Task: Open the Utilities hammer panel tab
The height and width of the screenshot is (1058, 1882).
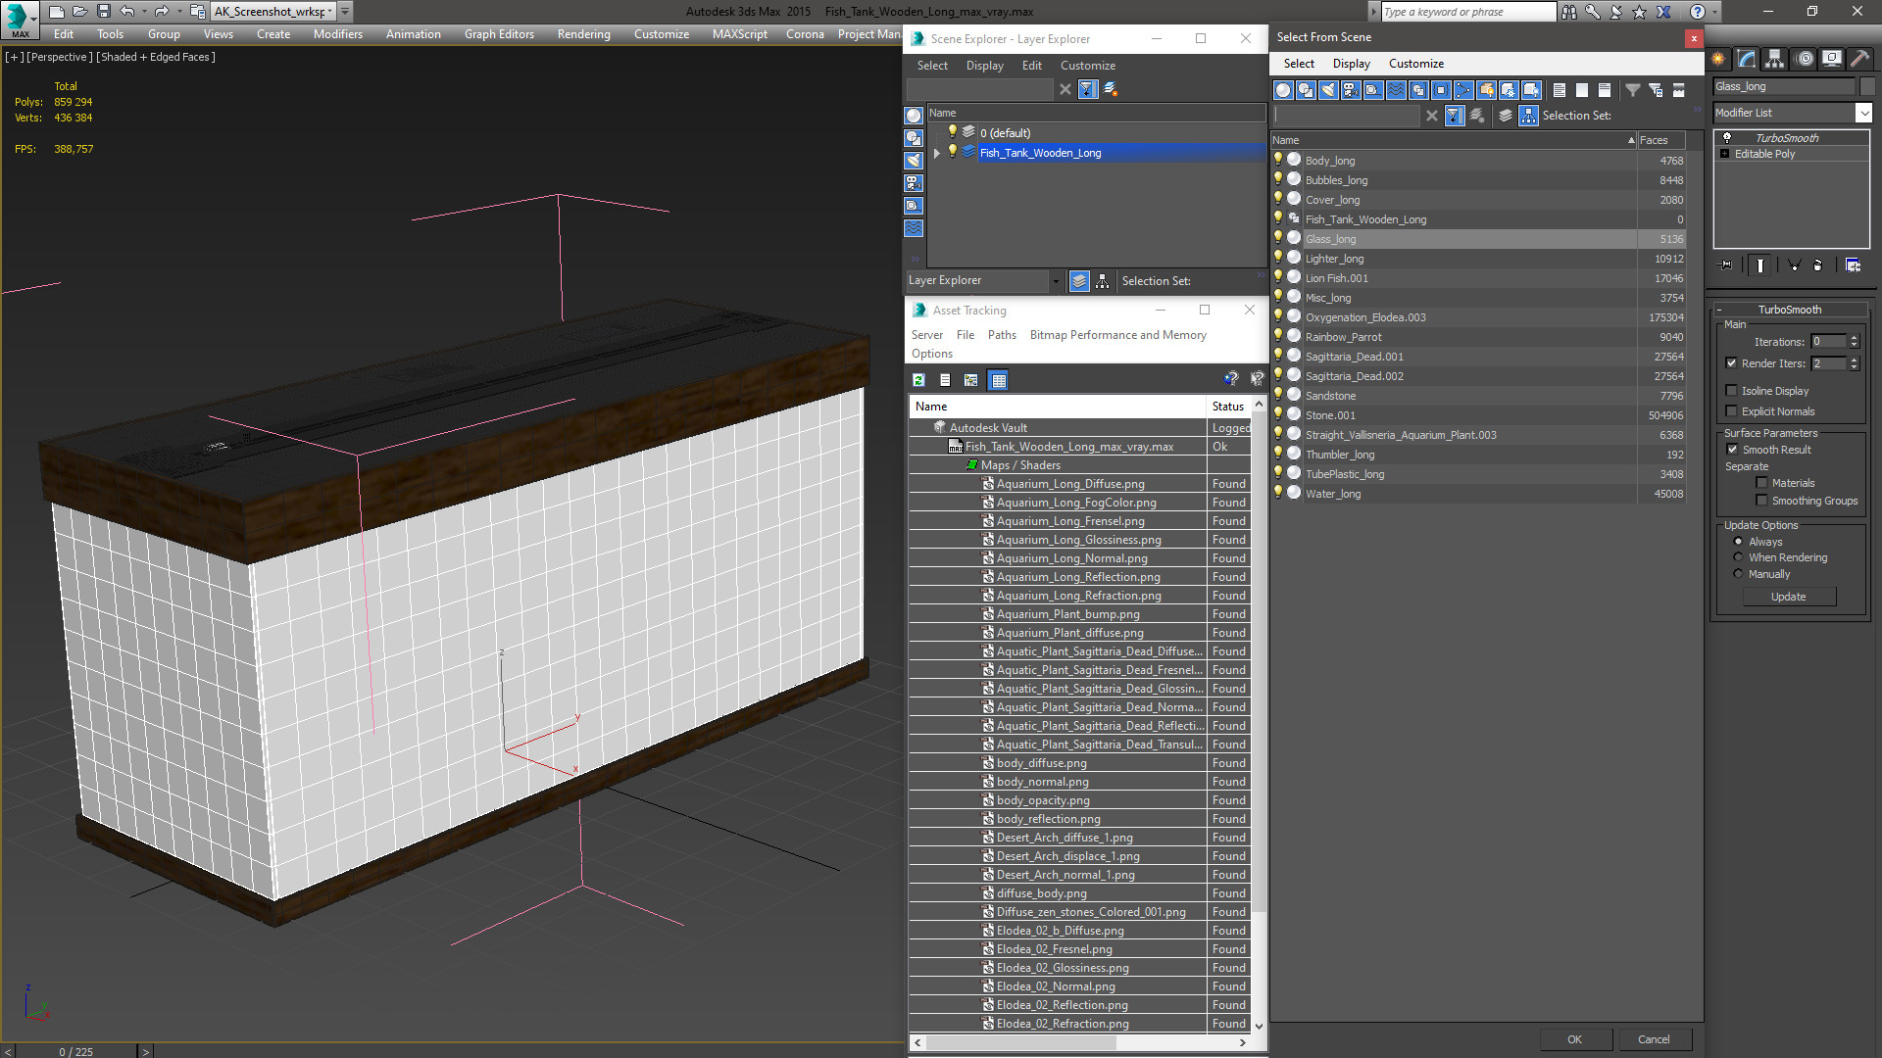Action: [x=1859, y=59]
